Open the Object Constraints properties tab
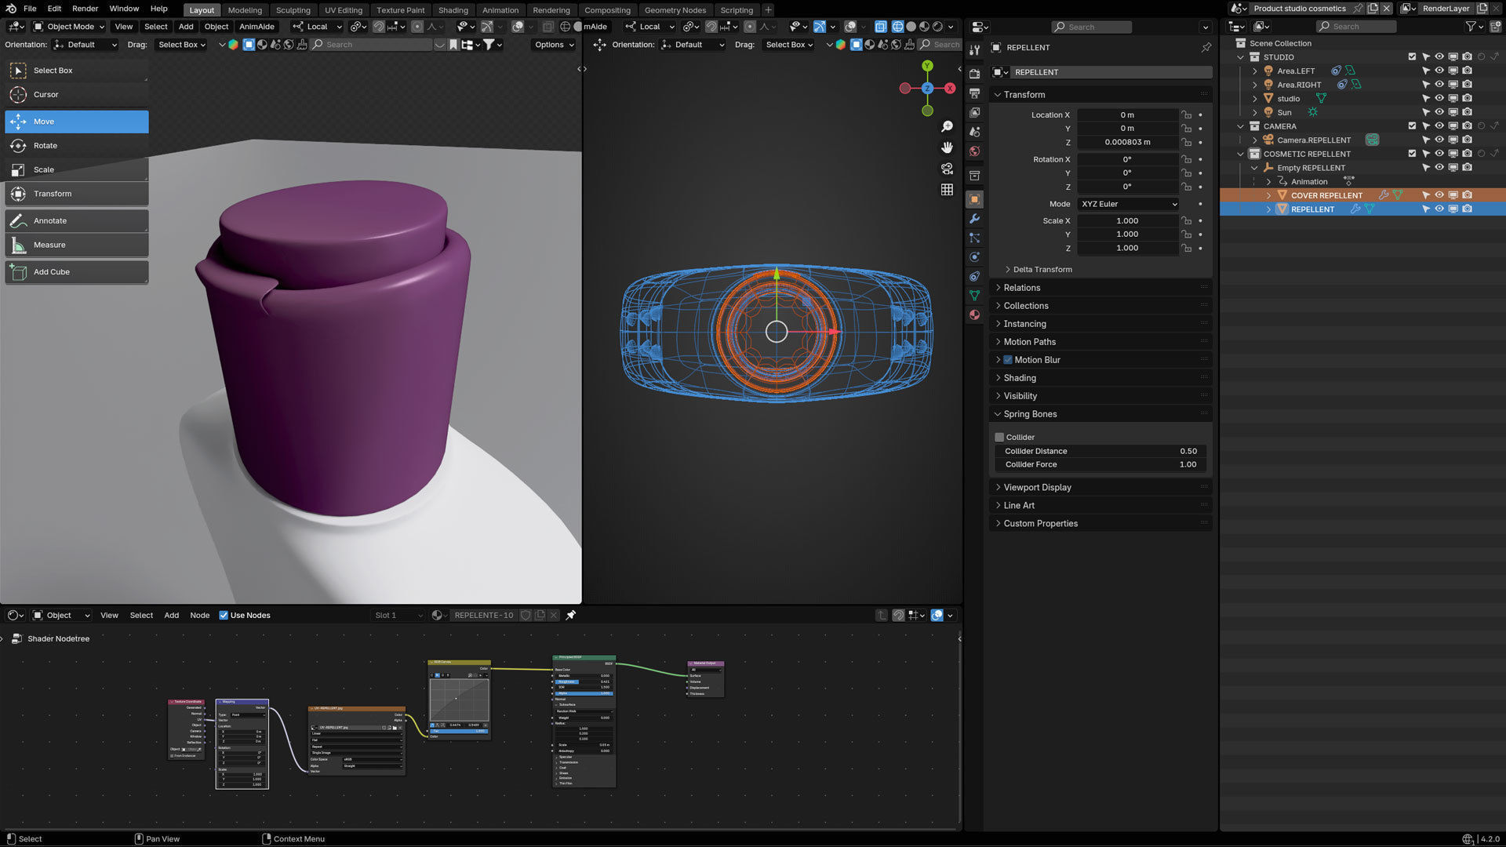1506x847 pixels. click(x=974, y=276)
